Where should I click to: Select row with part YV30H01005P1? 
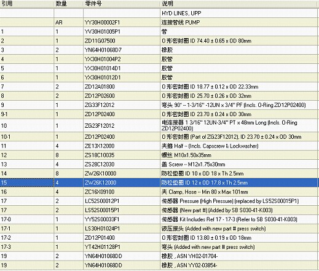pos(159,32)
